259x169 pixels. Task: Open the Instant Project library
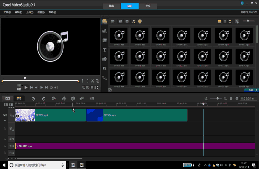[x=105, y=31]
